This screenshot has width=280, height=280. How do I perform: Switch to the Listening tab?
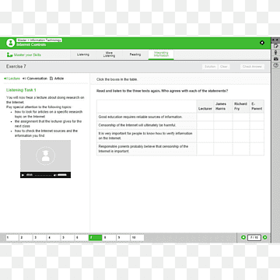coord(83,54)
